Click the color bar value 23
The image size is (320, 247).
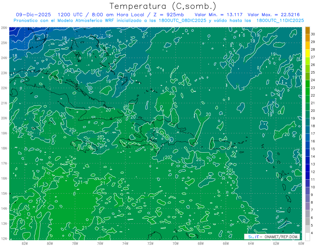(x=313, y=88)
